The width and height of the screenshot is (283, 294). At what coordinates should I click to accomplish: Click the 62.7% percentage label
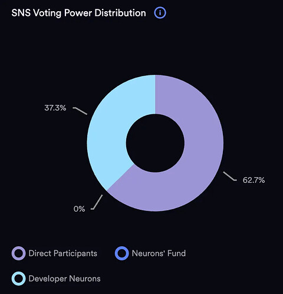254,180
